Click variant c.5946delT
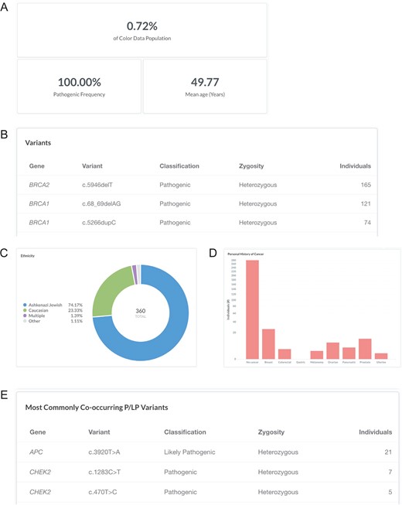The width and height of the screenshot is (402, 505). pos(97,185)
